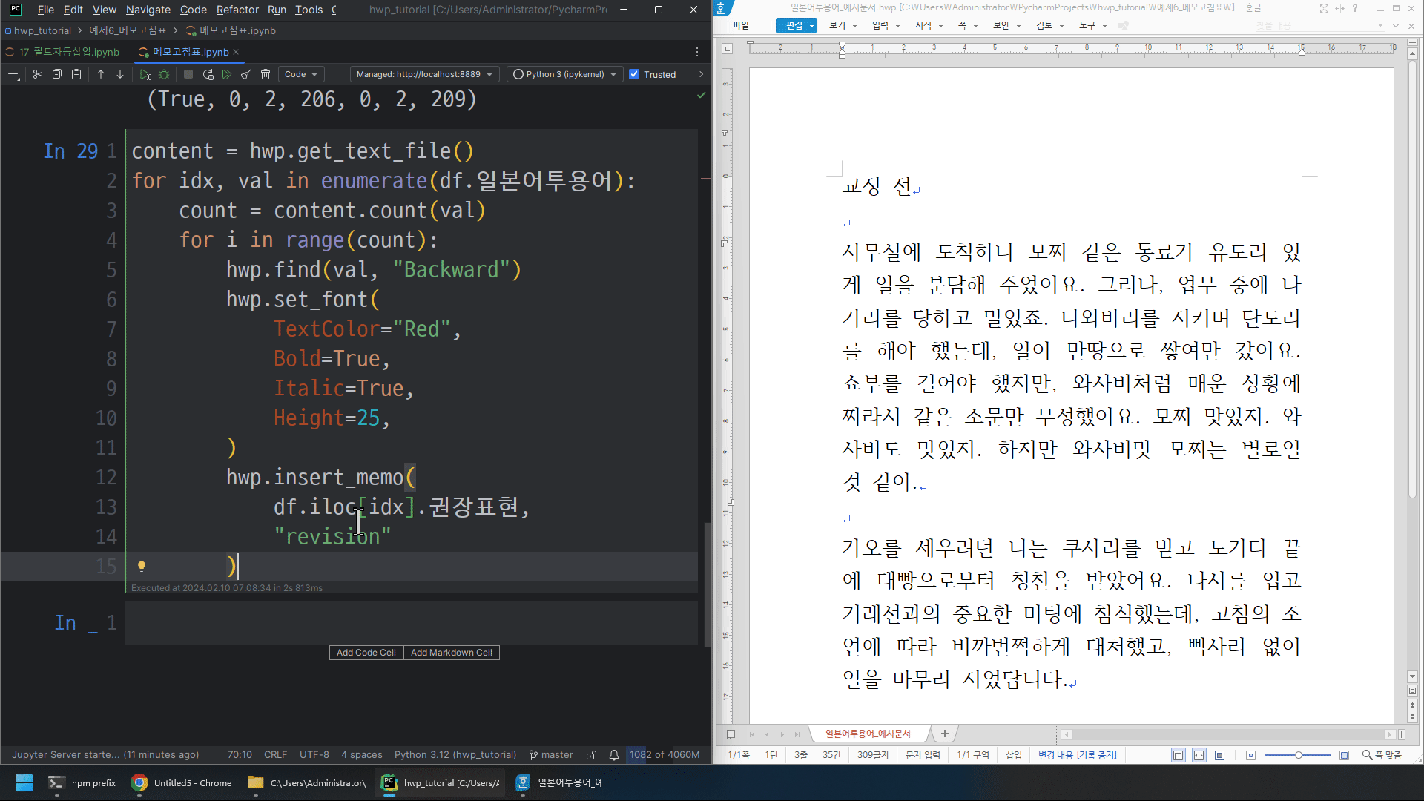This screenshot has height=801, width=1424.
Task: Clear outputs with broom icon
Action: tap(246, 74)
